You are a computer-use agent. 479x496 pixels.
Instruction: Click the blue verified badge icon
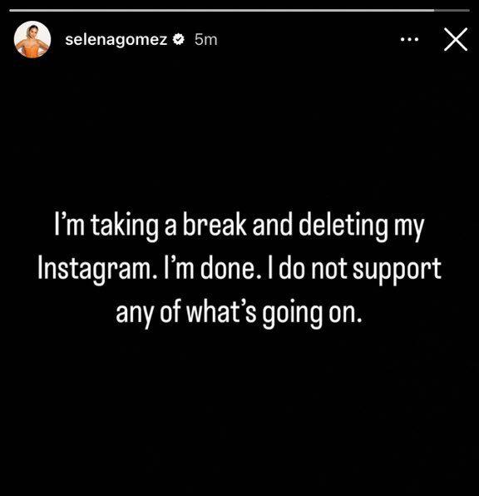[179, 40]
